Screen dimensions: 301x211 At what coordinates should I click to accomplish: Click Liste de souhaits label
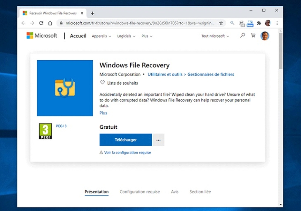click(x=123, y=83)
